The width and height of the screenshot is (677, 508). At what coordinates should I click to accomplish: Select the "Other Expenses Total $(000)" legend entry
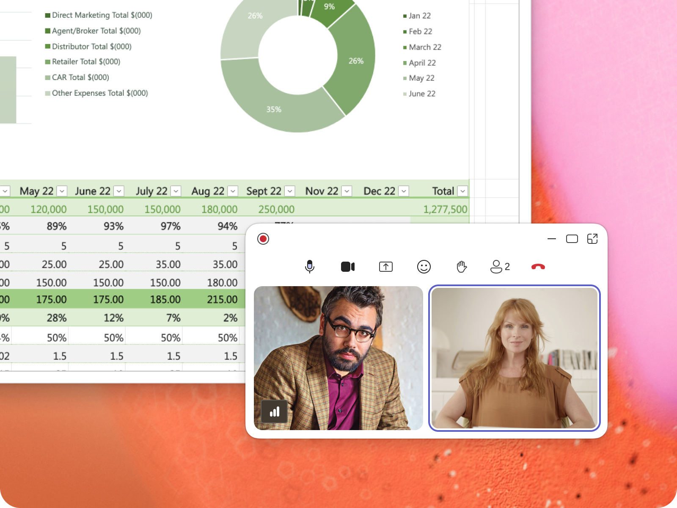point(96,93)
